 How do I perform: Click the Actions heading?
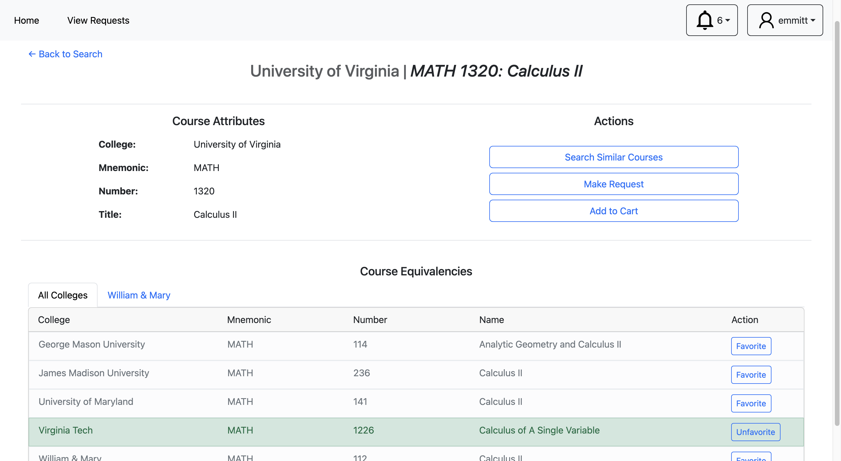[x=614, y=121]
